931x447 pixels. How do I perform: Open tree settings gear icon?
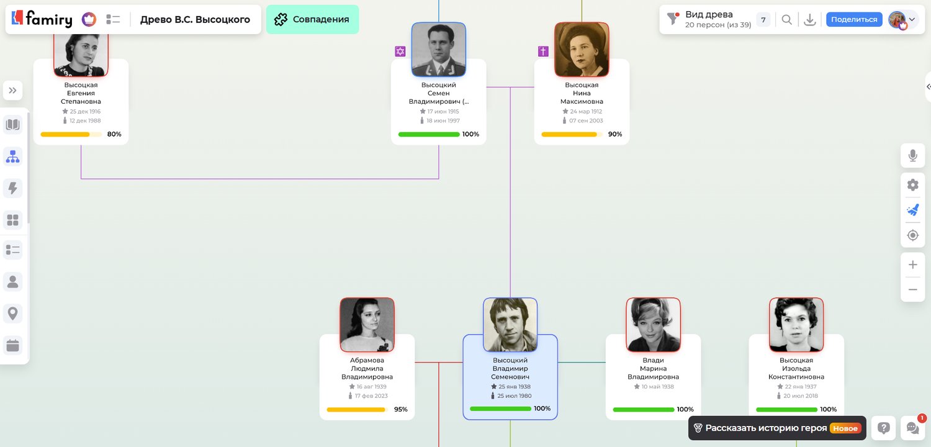912,184
